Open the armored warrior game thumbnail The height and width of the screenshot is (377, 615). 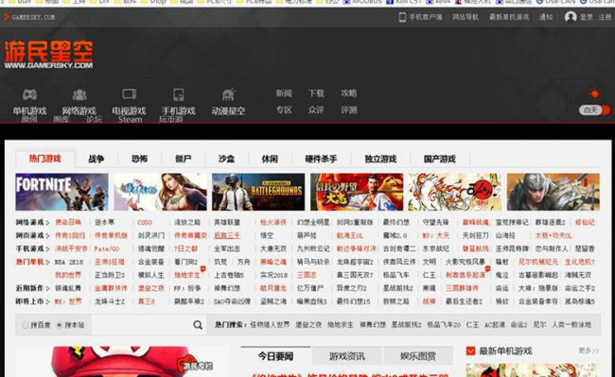[x=553, y=192]
